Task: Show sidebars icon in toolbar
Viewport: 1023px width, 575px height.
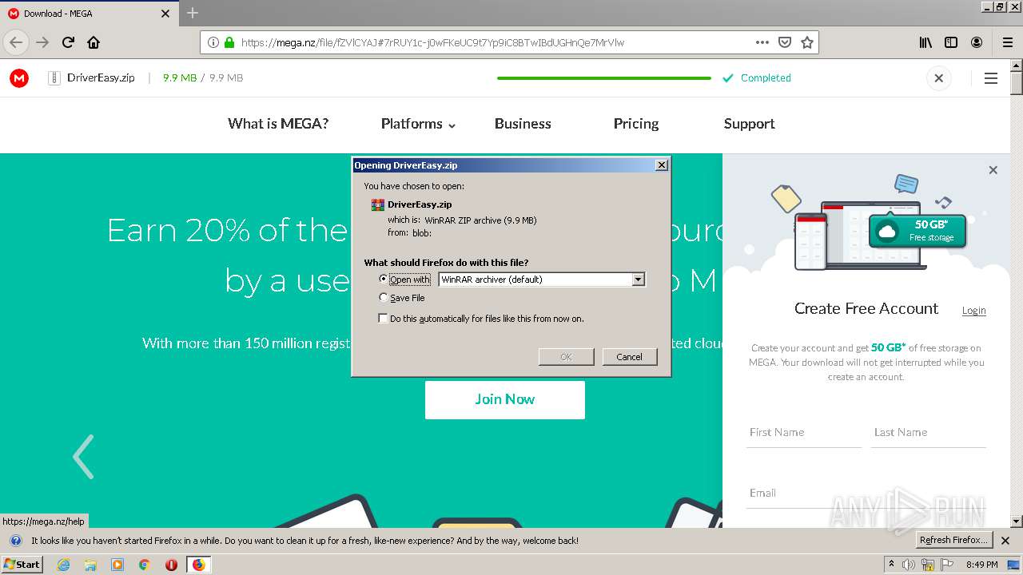Action: tap(951, 42)
